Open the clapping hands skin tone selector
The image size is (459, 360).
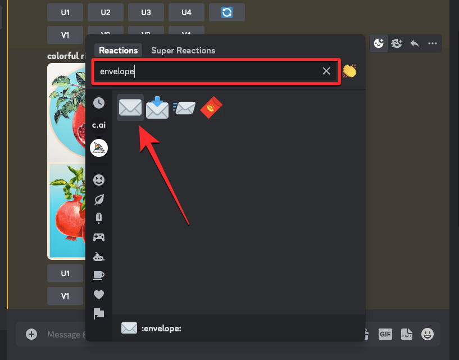(x=349, y=71)
